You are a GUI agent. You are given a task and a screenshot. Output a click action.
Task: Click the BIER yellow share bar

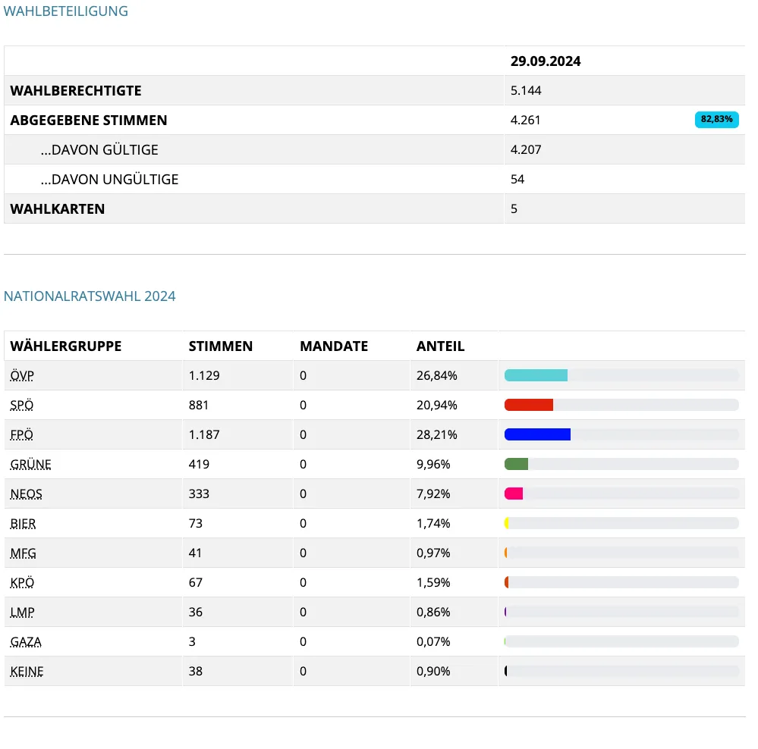[506, 523]
